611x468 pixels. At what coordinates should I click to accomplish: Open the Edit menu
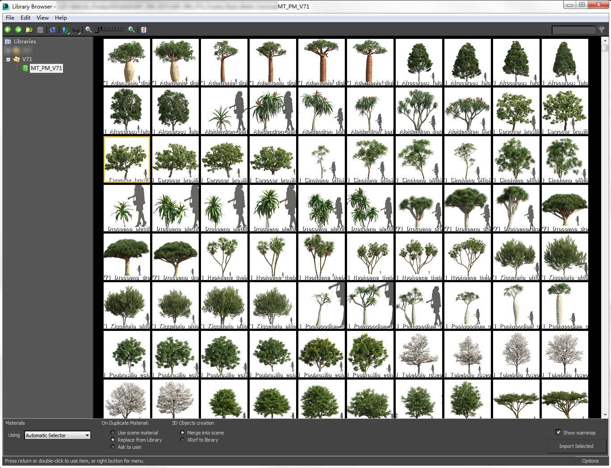point(25,17)
